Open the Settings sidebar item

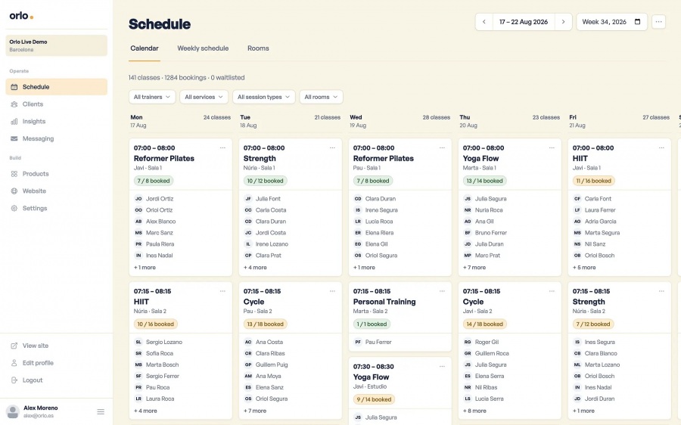(x=57, y=209)
